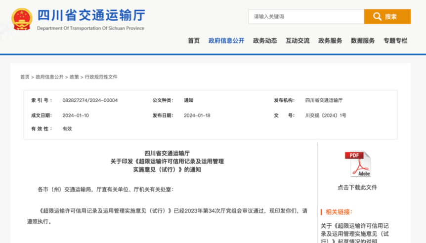
Task: Click the 相关链接 section heading
Action: tap(339, 212)
